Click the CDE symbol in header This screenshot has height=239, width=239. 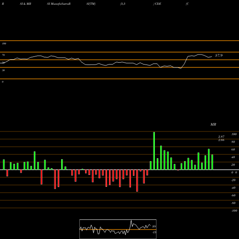coord(158,4)
